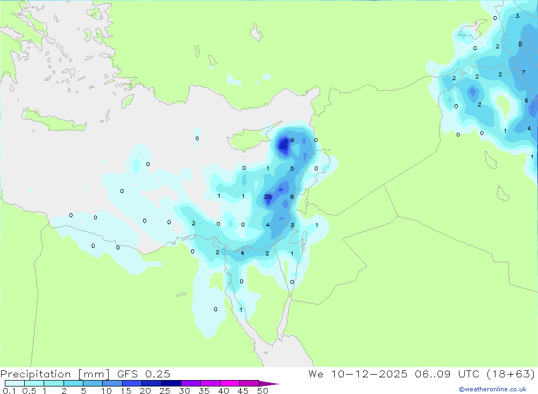Click the 5–10 mm legend color swatch
Screen dimensions: 538x394
point(93,383)
